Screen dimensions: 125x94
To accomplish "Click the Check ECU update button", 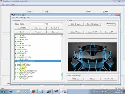I will point(92,24).
